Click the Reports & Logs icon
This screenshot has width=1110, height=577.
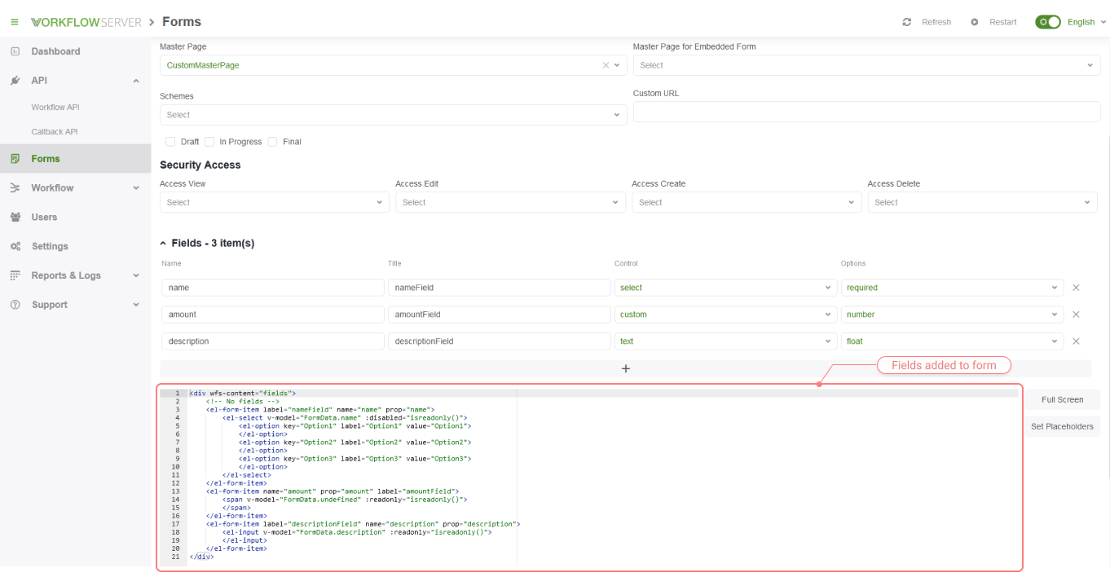[15, 275]
